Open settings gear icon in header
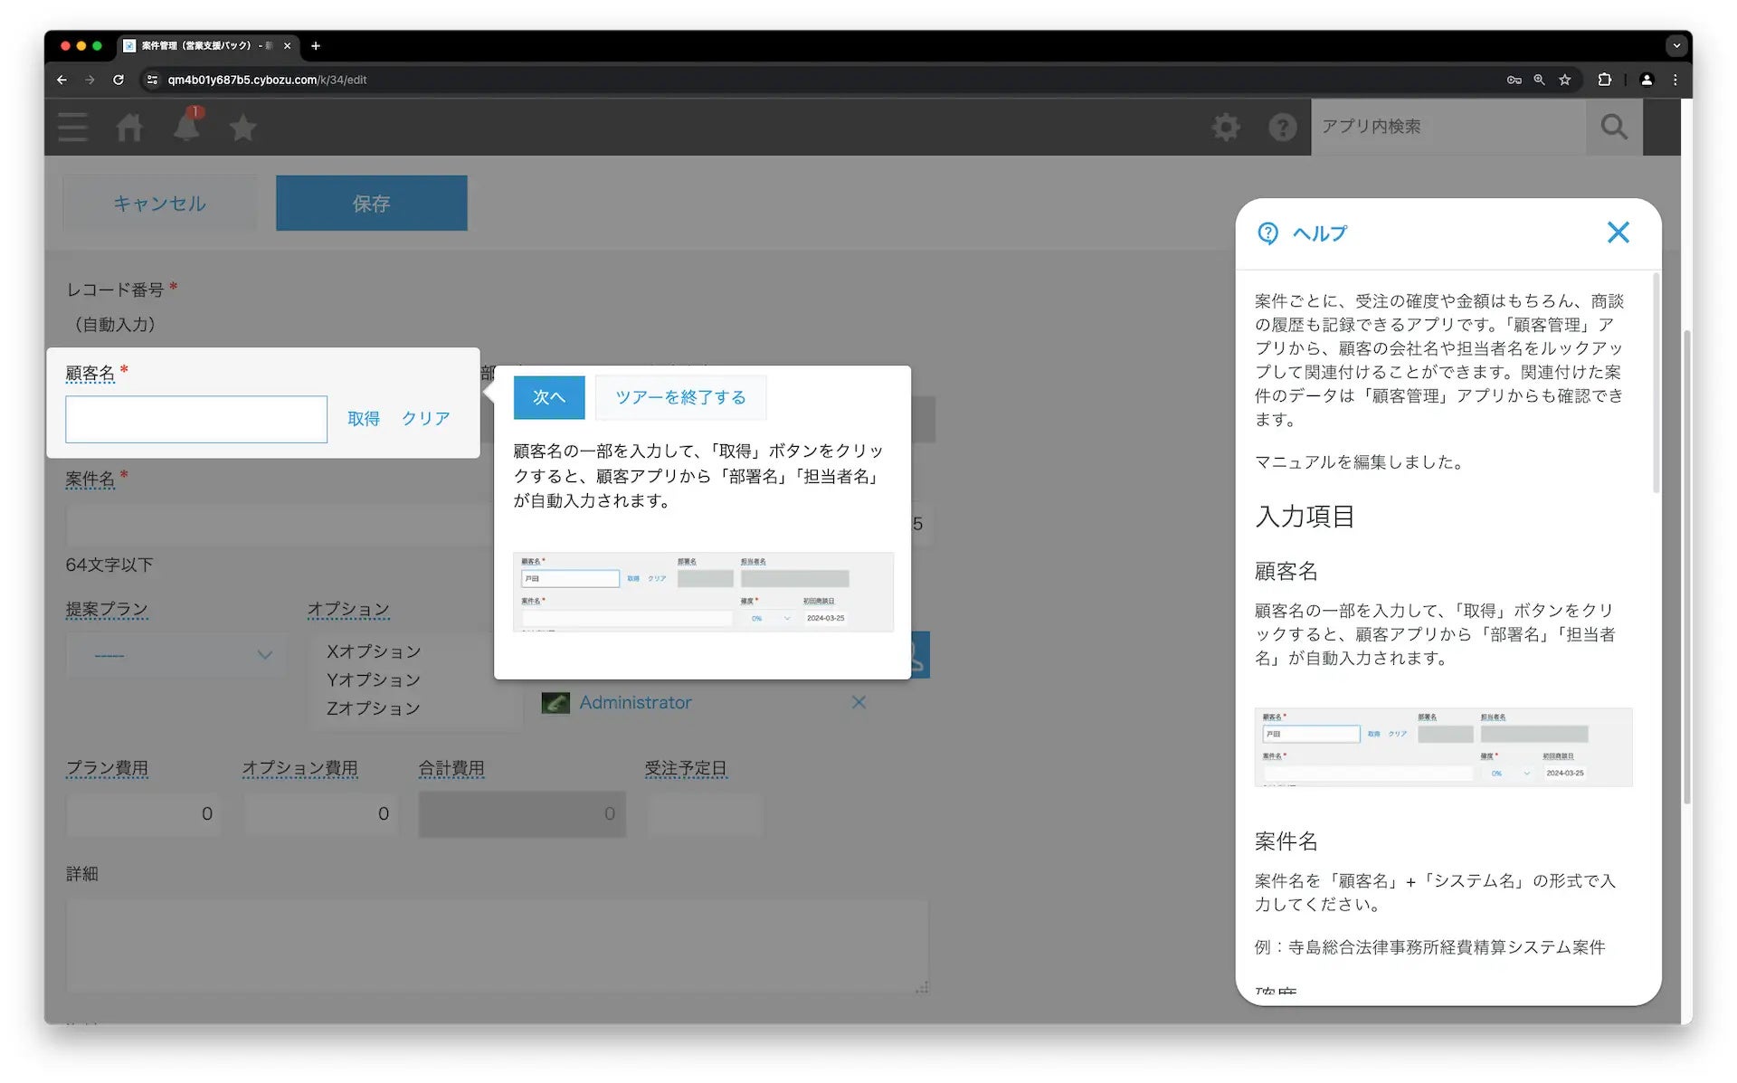The height and width of the screenshot is (1083, 1737). [1226, 128]
